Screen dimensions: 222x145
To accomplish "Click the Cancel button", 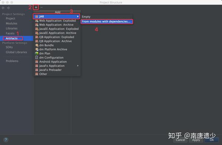I will point(181,140).
